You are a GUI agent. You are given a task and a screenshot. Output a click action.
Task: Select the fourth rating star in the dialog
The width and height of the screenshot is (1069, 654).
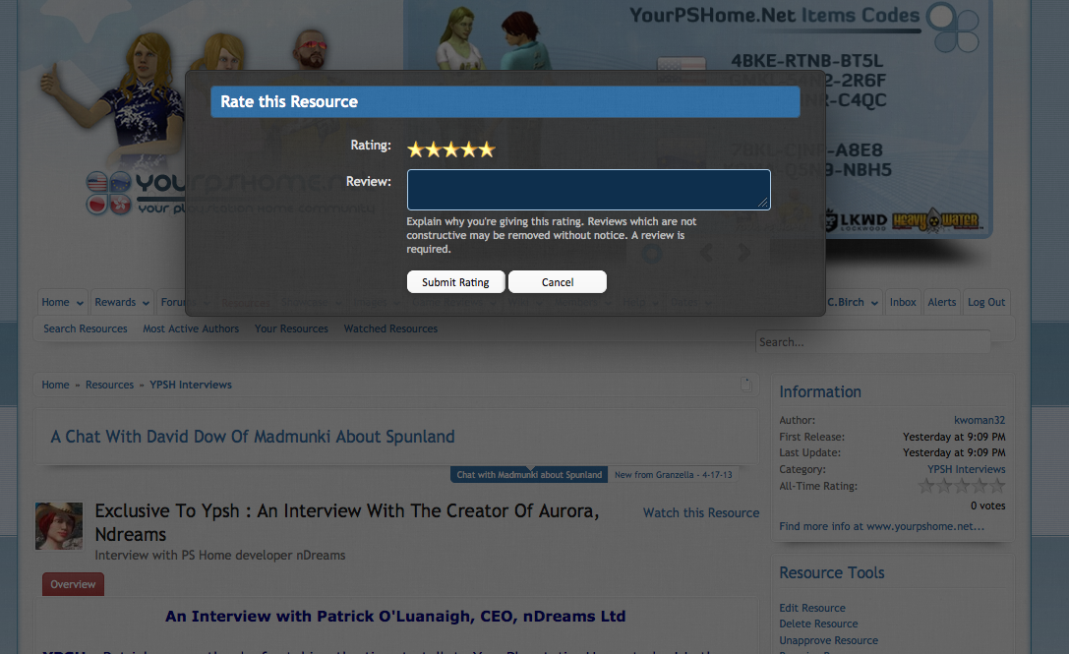pyautogui.click(x=468, y=149)
